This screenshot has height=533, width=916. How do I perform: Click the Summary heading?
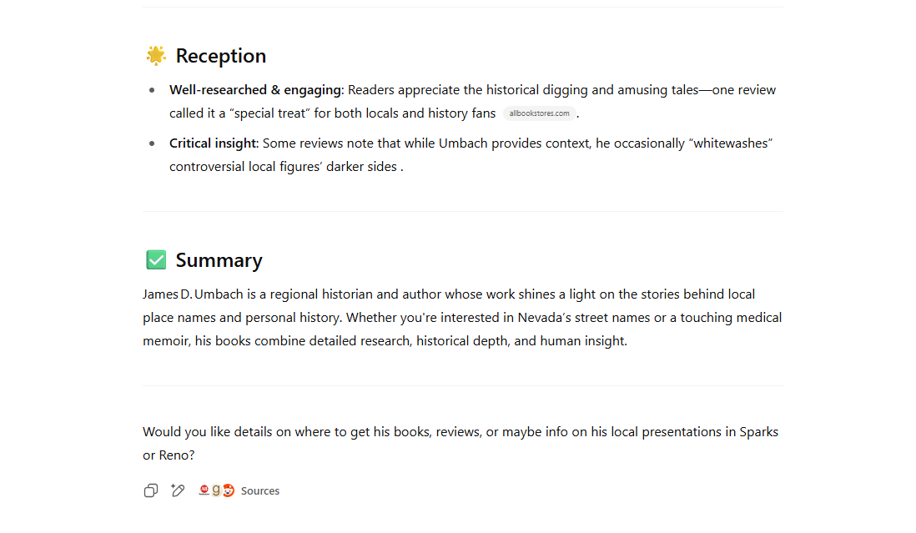point(219,260)
